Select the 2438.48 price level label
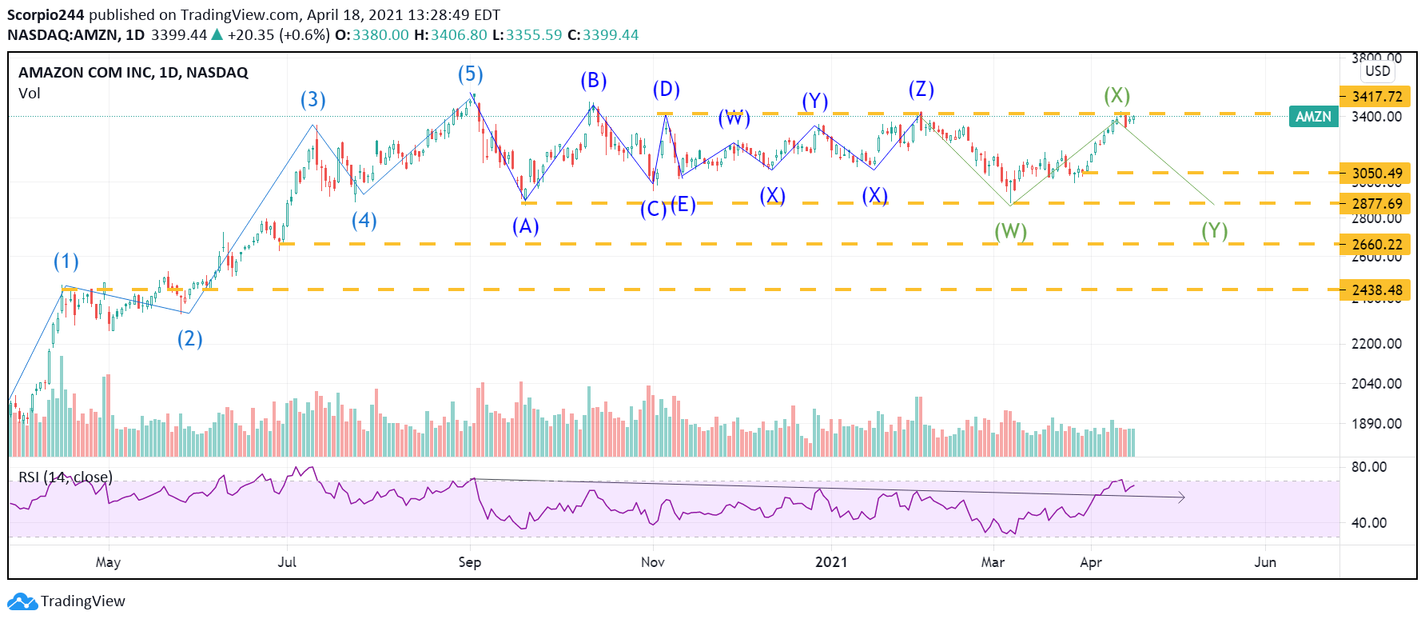 tap(1375, 290)
